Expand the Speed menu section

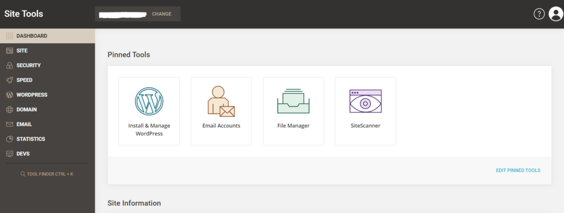click(x=47, y=80)
